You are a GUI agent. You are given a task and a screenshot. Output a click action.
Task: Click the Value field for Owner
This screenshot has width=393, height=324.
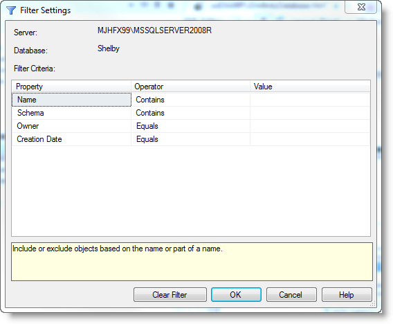(310, 126)
